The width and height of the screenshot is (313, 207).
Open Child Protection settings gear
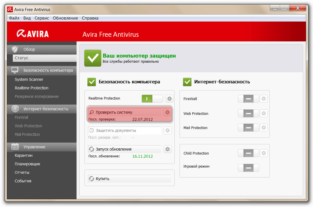click(264, 153)
